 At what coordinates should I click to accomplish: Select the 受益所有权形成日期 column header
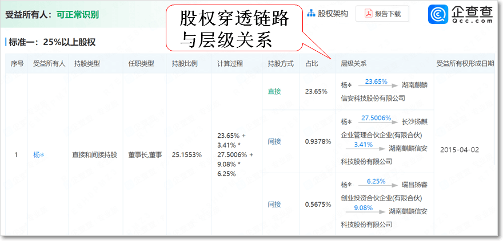465,64
